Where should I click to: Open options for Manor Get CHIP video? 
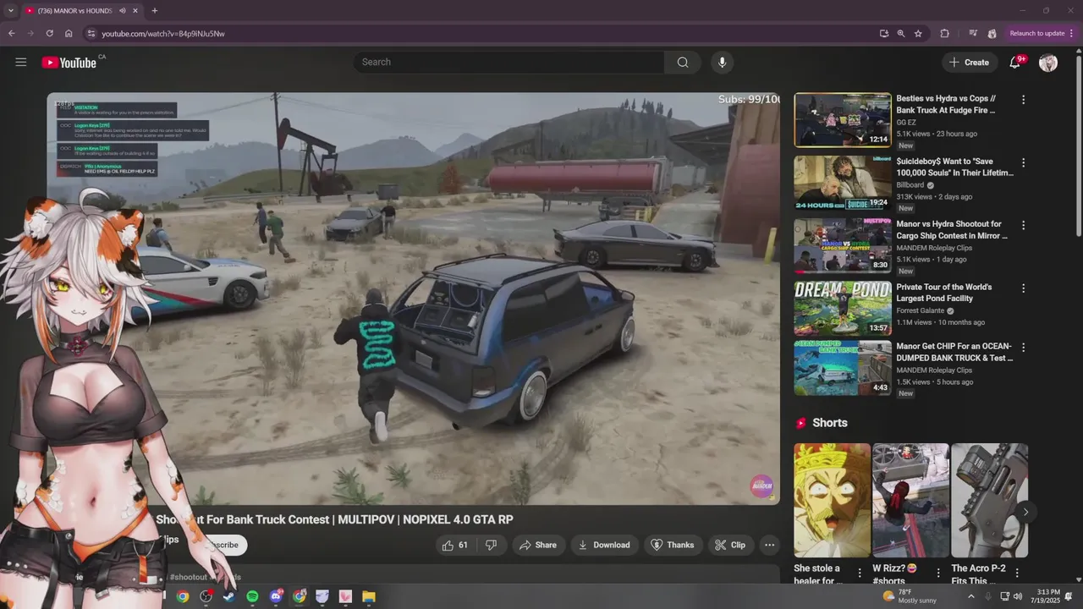(x=1023, y=347)
